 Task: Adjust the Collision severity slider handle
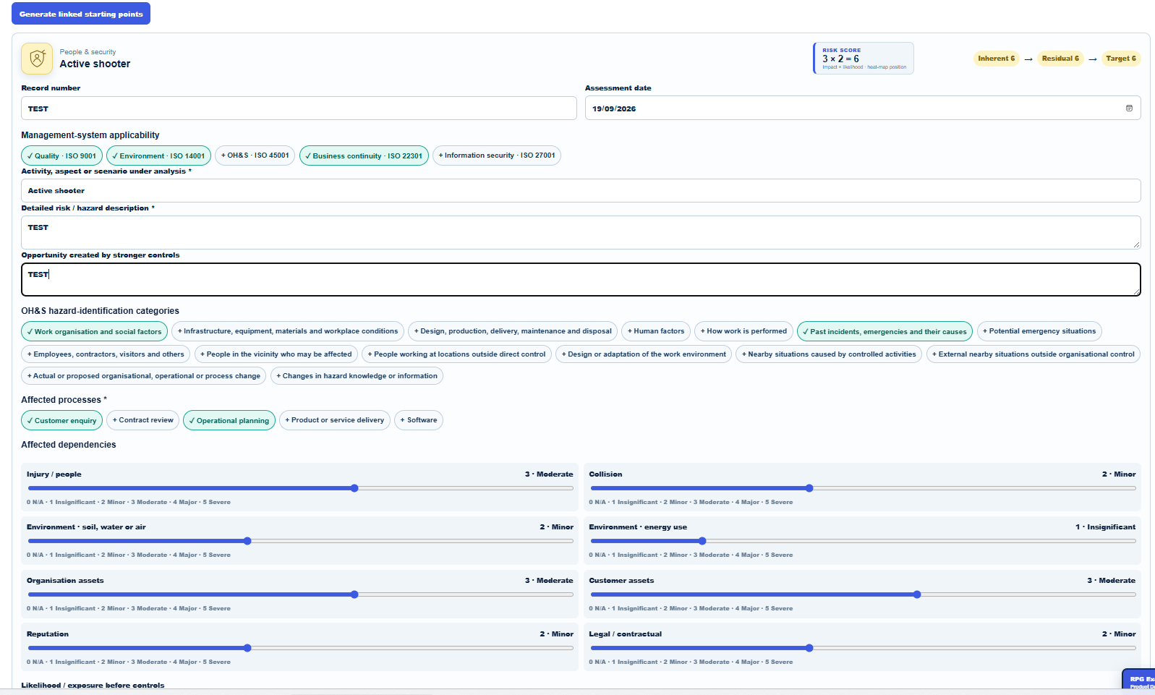[809, 488]
